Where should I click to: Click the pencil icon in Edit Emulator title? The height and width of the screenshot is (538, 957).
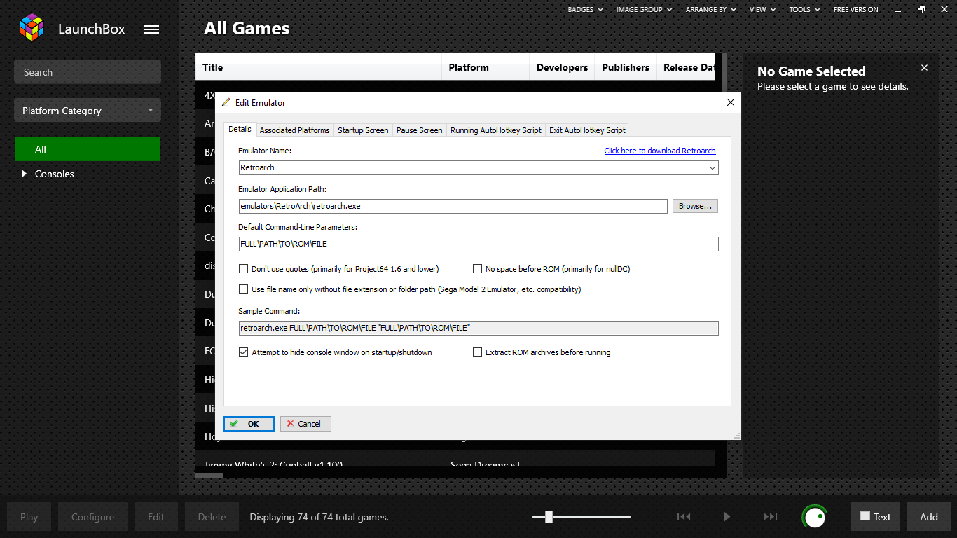point(226,102)
